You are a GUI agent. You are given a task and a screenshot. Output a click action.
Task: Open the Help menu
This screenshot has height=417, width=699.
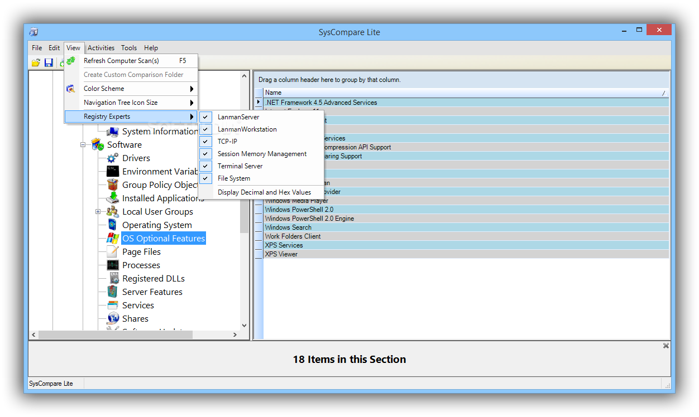pos(151,48)
